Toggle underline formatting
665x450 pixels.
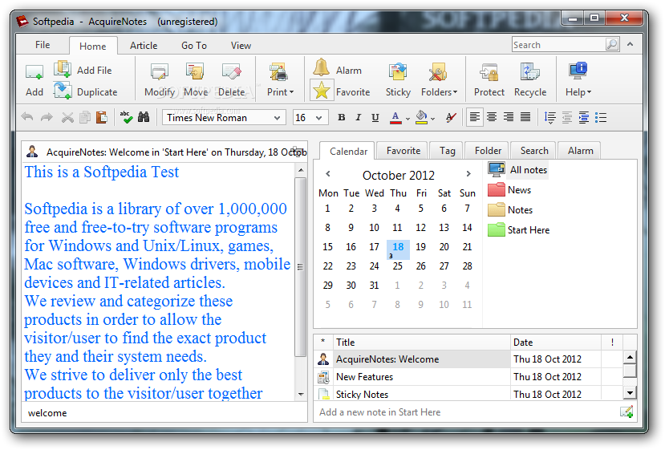(x=375, y=117)
